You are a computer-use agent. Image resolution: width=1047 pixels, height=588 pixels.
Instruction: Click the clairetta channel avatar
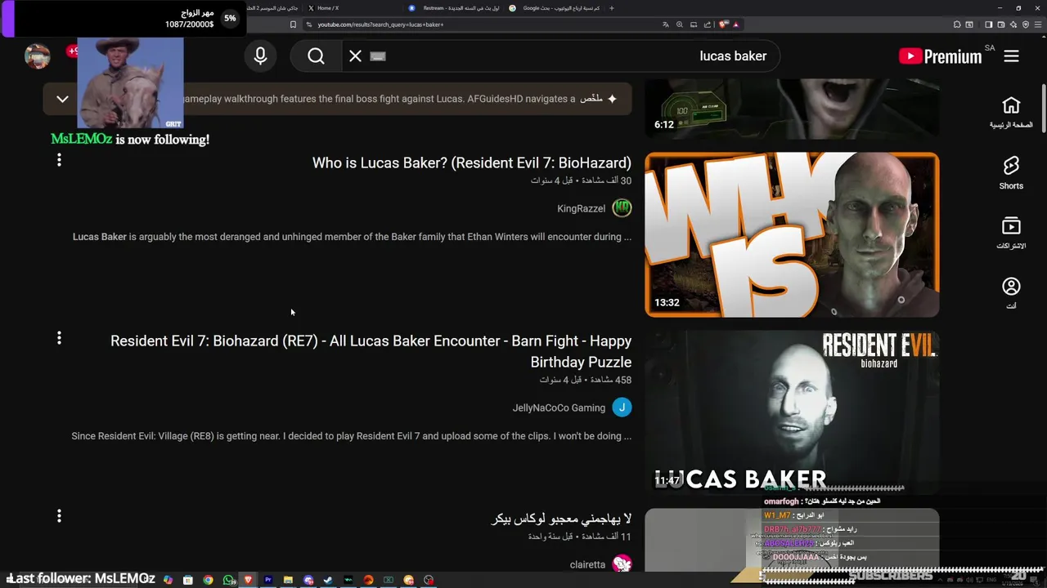coord(622,564)
